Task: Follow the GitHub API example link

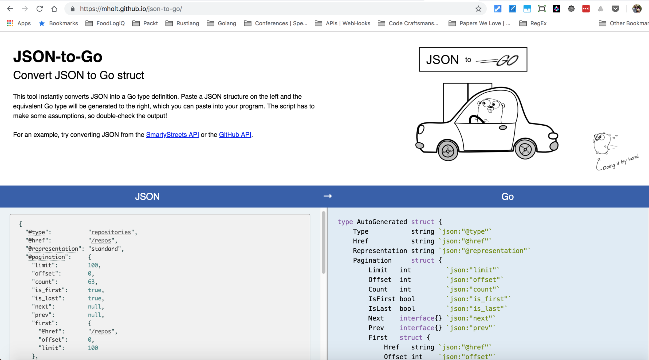Action: tap(235, 135)
